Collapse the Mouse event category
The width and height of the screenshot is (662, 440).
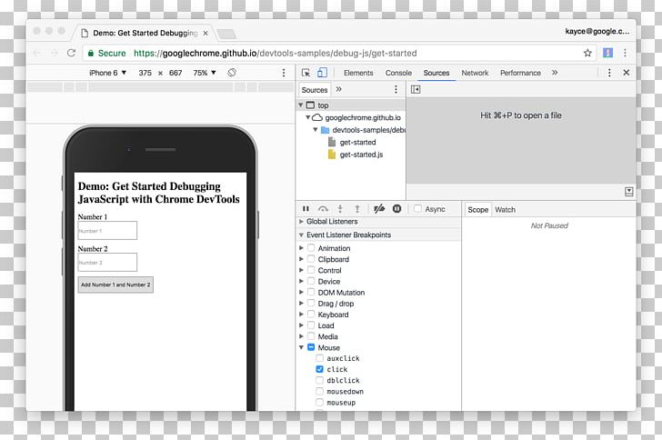coord(301,347)
